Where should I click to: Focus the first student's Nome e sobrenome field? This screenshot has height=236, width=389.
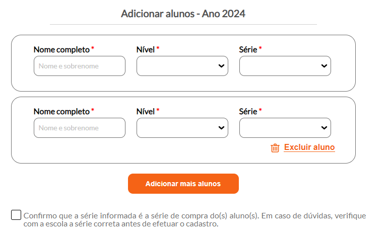click(x=80, y=66)
